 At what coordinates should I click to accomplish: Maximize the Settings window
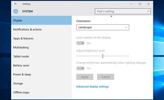point(140,4)
